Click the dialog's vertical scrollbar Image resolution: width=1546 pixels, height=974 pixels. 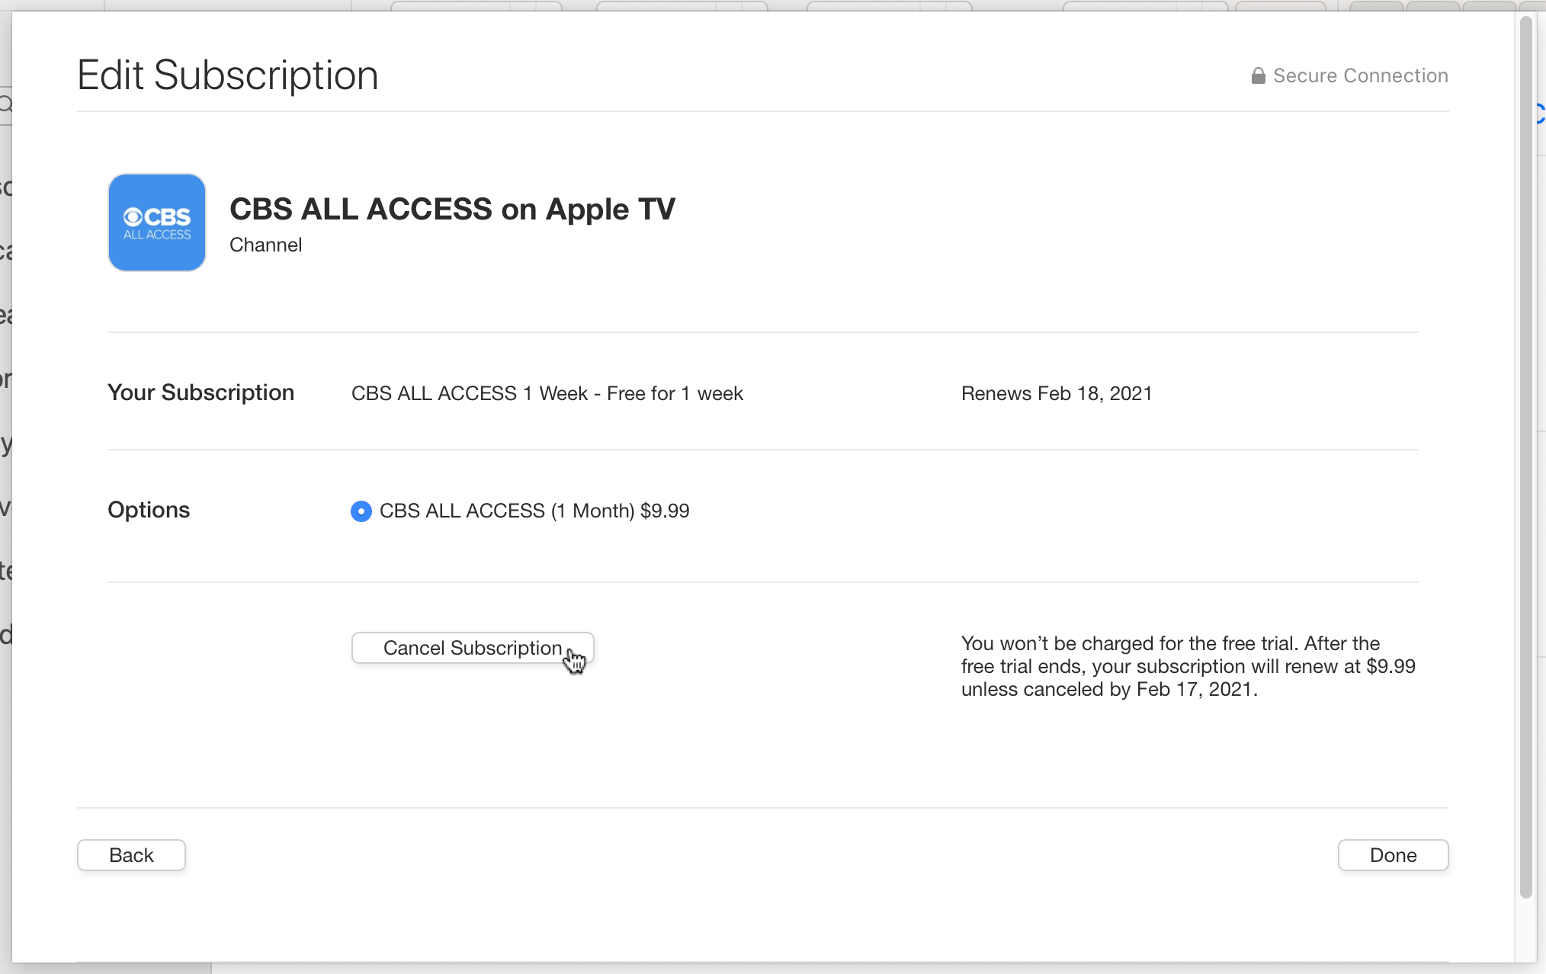pyautogui.click(x=1525, y=457)
